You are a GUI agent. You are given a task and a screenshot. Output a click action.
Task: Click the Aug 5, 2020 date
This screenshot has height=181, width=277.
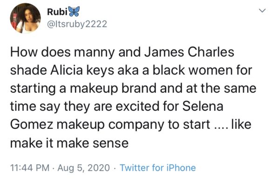click(83, 168)
